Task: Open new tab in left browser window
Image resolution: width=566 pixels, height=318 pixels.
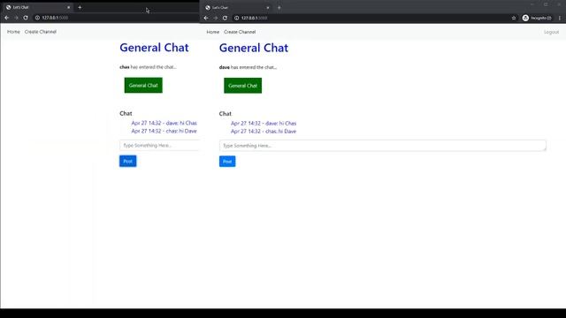Action: [x=80, y=7]
